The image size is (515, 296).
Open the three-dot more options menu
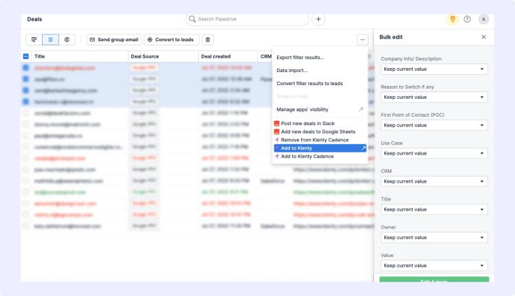(x=362, y=40)
